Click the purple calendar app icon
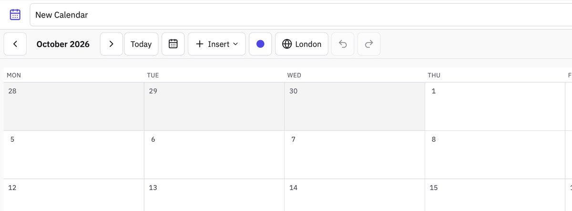 point(15,15)
